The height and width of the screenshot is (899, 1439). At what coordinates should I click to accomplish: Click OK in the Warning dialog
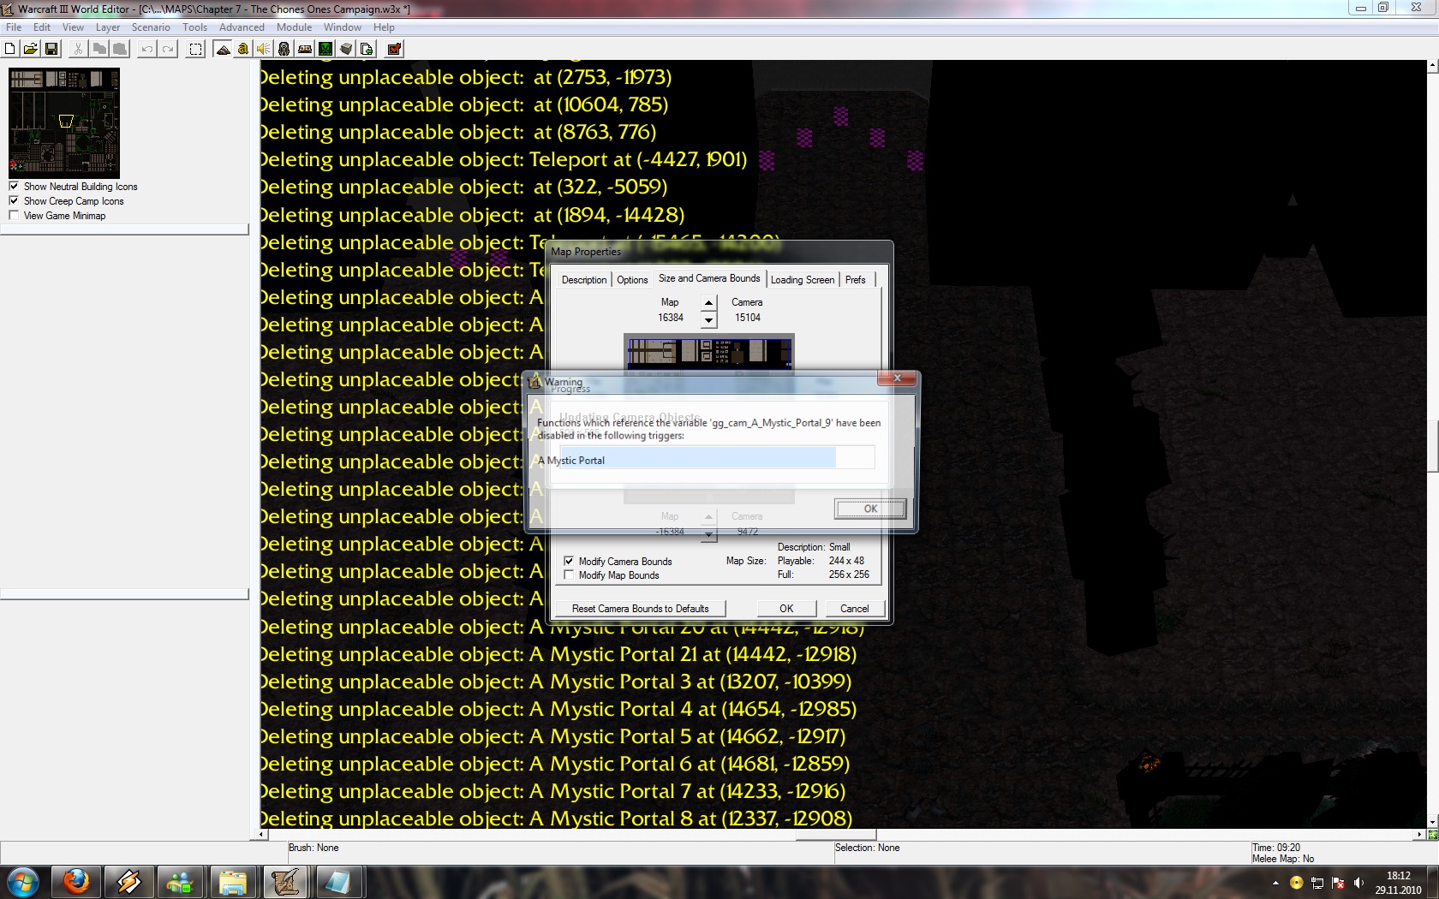click(870, 509)
